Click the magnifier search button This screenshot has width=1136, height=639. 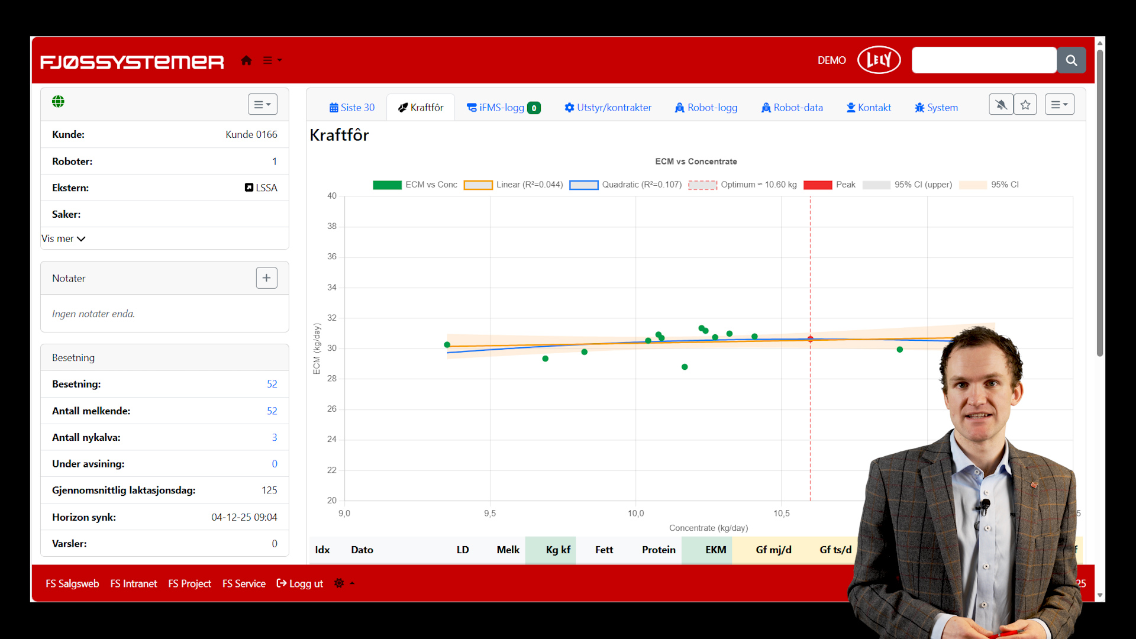[1071, 60]
